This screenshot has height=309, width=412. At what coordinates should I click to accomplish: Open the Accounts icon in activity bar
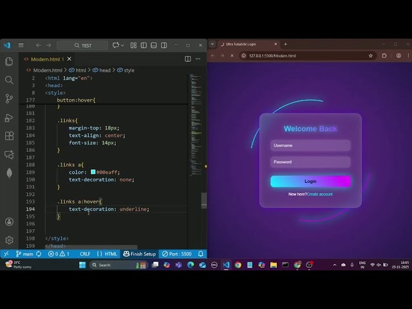pyautogui.click(x=9, y=221)
